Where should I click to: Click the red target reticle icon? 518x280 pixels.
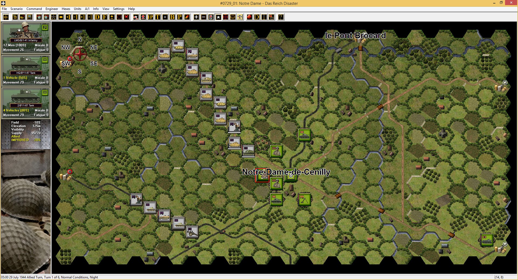(x=226, y=17)
